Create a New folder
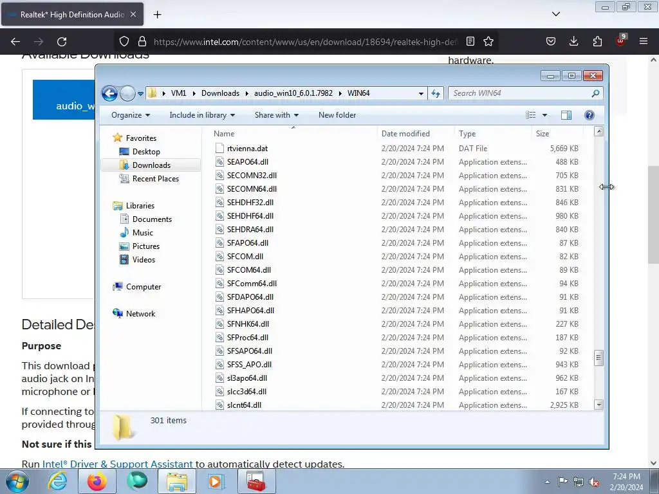Viewport: 659px width, 494px height. [337, 115]
